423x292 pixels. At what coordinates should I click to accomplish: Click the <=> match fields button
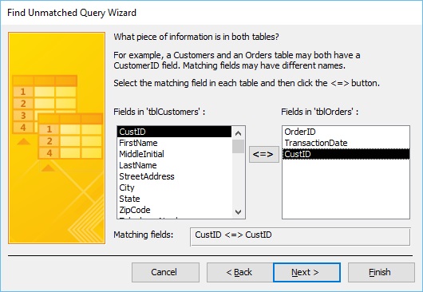click(264, 154)
